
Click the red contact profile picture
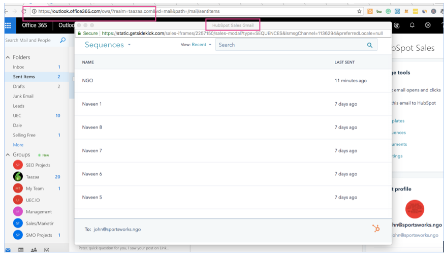[415, 209]
